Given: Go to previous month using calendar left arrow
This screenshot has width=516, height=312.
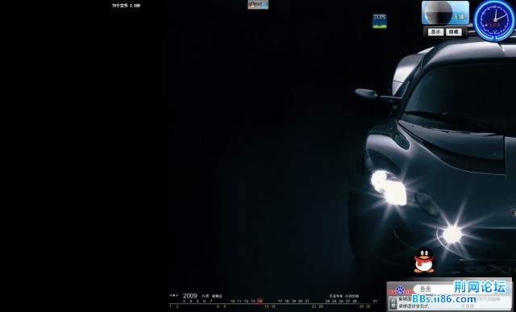Looking at the screenshot, I should pos(170,296).
